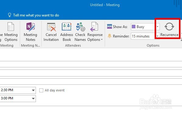Expand the Show As Busy dropdown

[x=157, y=27]
